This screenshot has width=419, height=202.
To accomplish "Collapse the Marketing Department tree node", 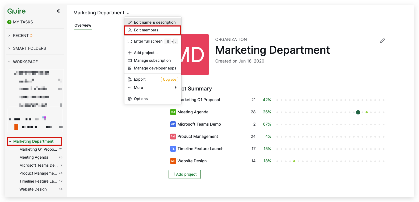I will (x=10, y=142).
